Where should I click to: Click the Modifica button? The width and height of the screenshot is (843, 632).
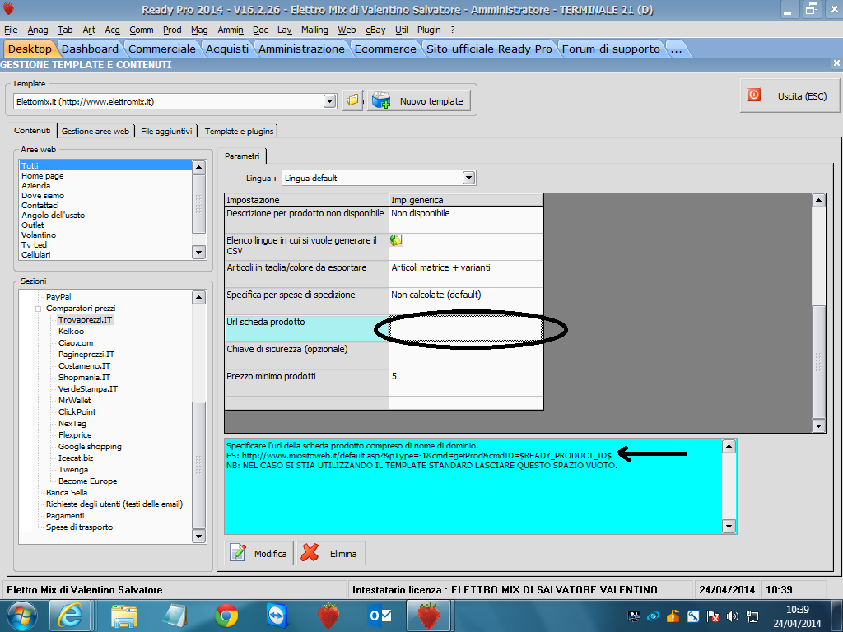[259, 553]
